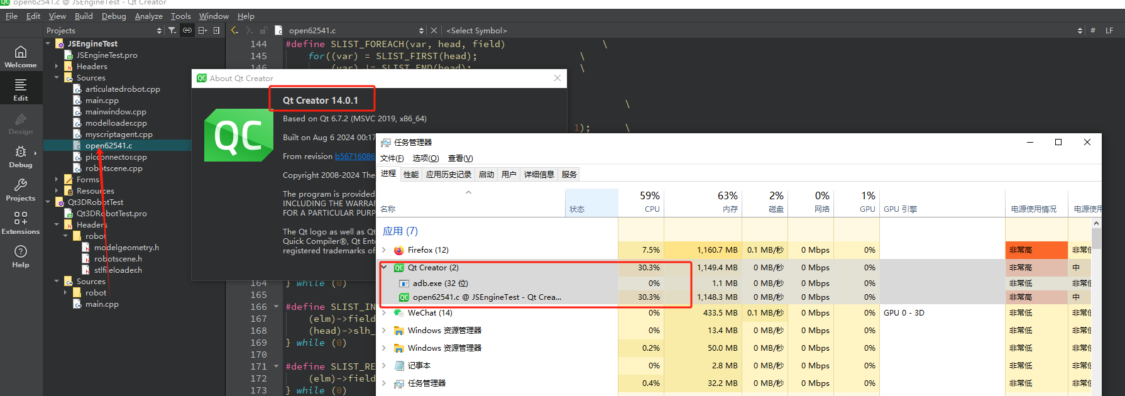The width and height of the screenshot is (1125, 396).
Task: Close the open62541.c document with X
Action: [434, 30]
